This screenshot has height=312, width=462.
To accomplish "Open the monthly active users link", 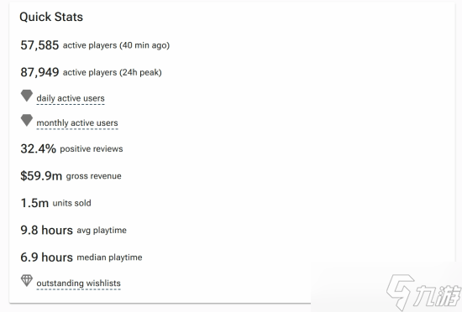I will (x=77, y=123).
